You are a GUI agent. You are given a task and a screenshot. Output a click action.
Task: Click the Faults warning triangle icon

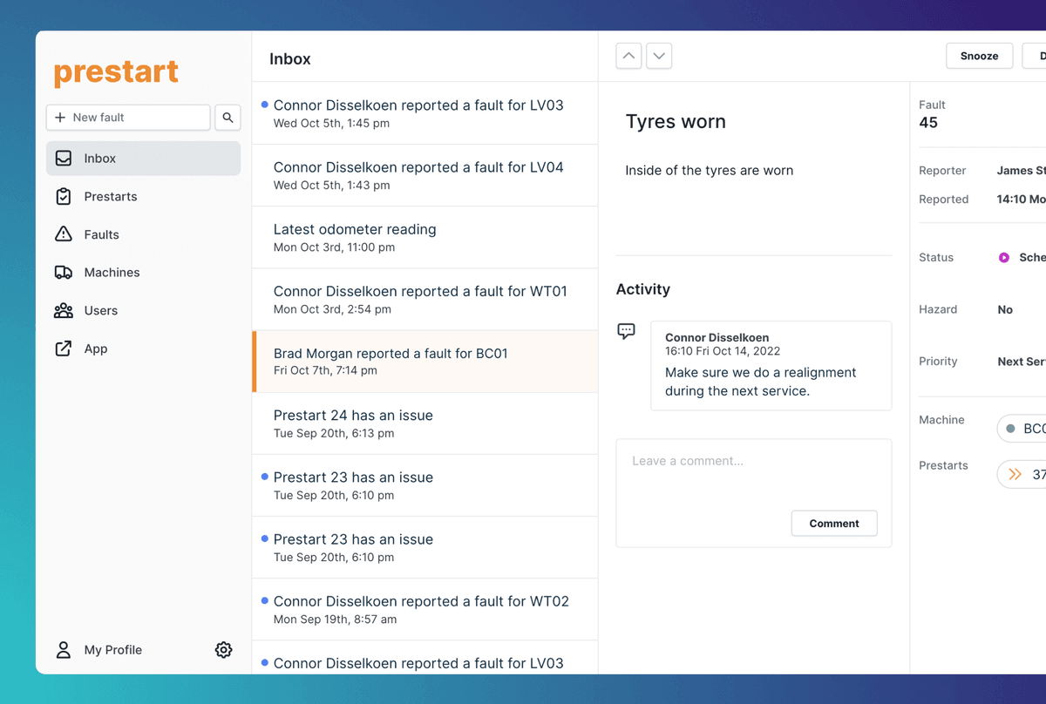(63, 234)
